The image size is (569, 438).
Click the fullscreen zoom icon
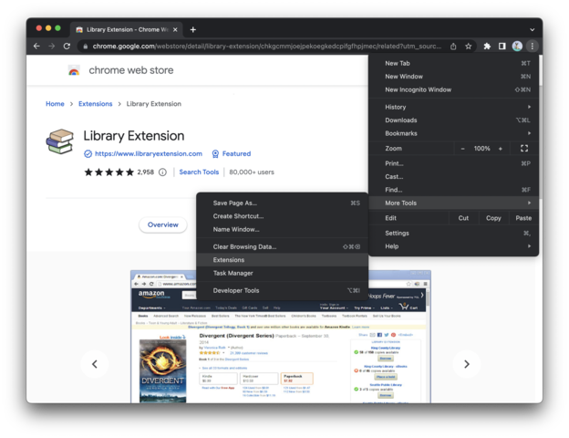tap(524, 148)
